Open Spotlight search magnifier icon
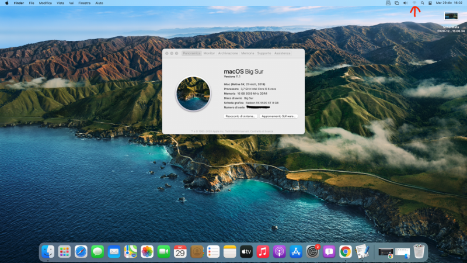 tap(422, 3)
